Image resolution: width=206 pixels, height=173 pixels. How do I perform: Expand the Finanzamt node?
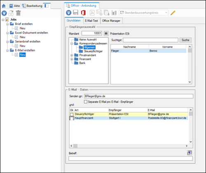click(x=72, y=59)
